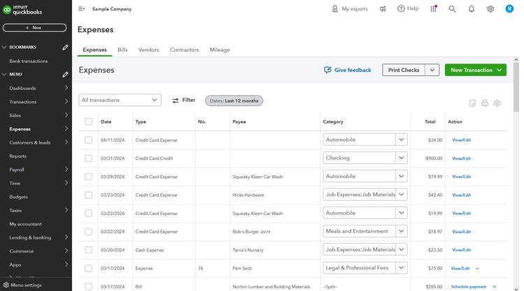Open the user profile avatar R
The height and width of the screenshot is (291, 524).
point(509,8)
